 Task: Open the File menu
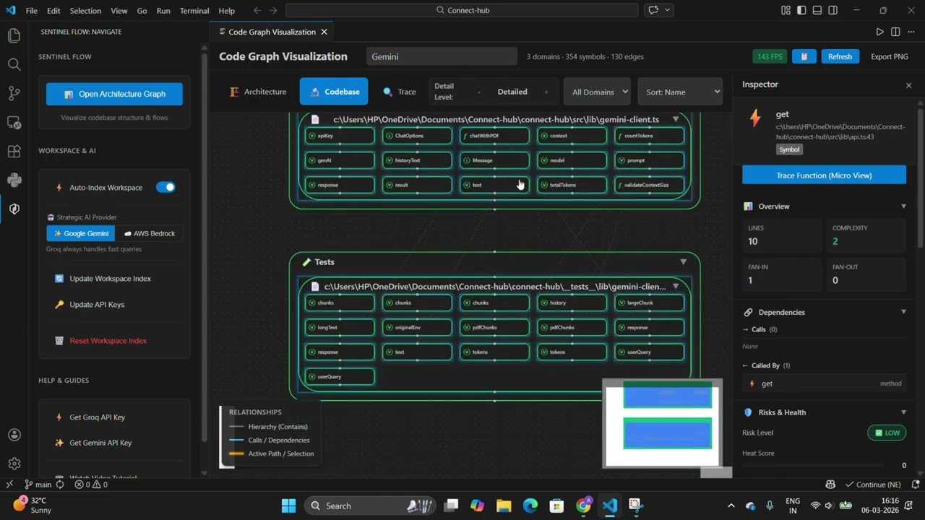pos(32,10)
